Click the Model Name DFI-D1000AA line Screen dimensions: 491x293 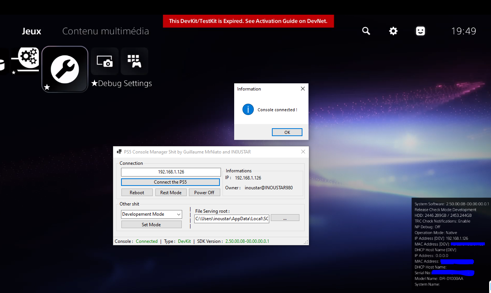tap(439, 279)
